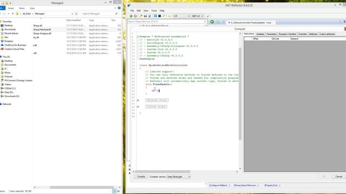The width and height of the screenshot is (346, 194).
Task: Click the green circle button beside the method tab
Action: coord(212,22)
